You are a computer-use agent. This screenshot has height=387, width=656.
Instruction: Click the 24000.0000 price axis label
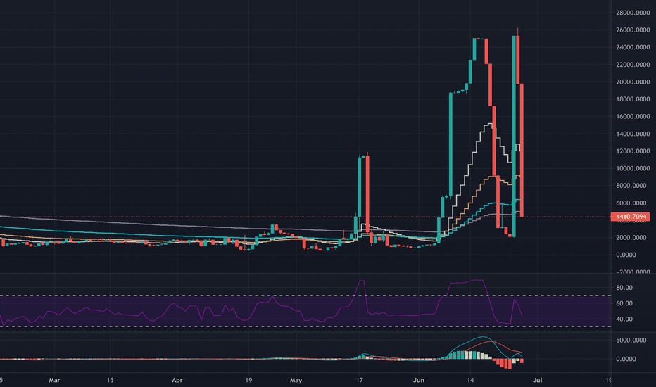[633, 47]
